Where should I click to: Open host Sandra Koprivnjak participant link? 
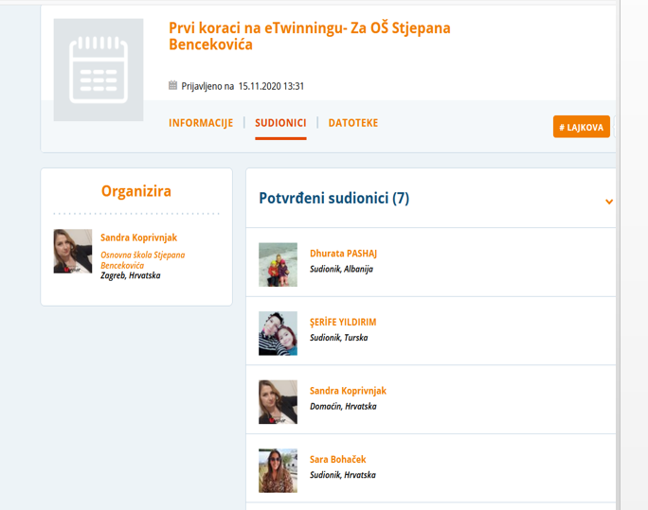click(348, 391)
